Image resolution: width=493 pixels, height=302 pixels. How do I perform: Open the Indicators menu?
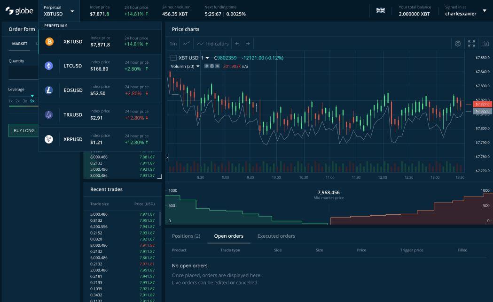point(213,44)
